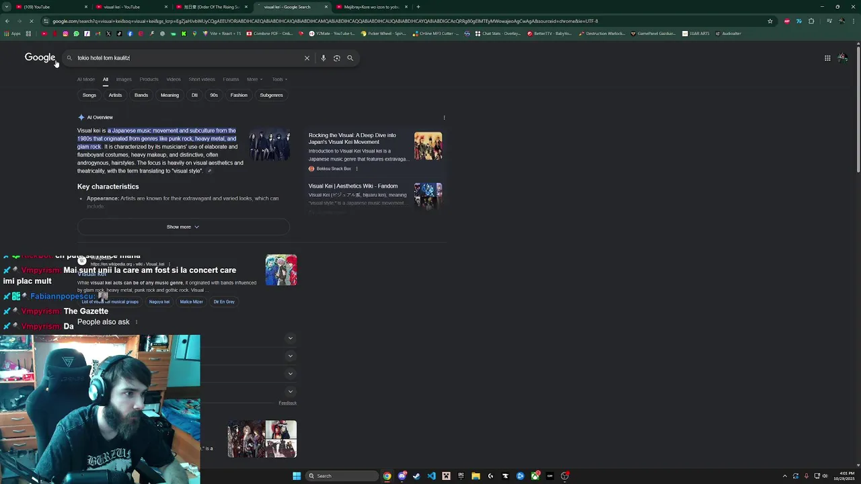Click the magnifier search button
Viewport: 861px width, 484px height.
point(350,58)
